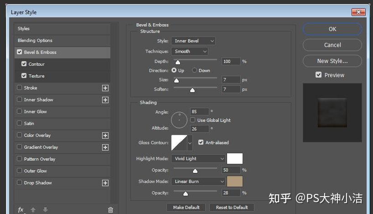Enable Use Global Light checkbox
Image resolution: width=373 pixels, height=214 pixels.
pos(193,120)
